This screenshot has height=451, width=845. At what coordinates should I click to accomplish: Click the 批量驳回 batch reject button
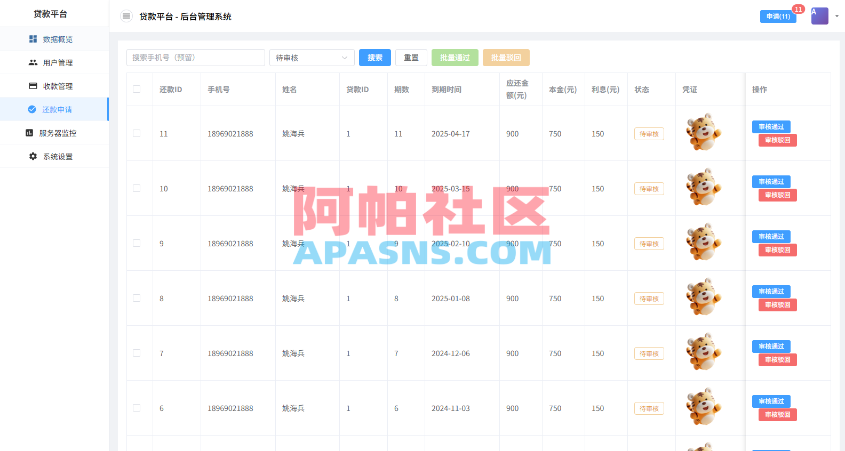(506, 58)
